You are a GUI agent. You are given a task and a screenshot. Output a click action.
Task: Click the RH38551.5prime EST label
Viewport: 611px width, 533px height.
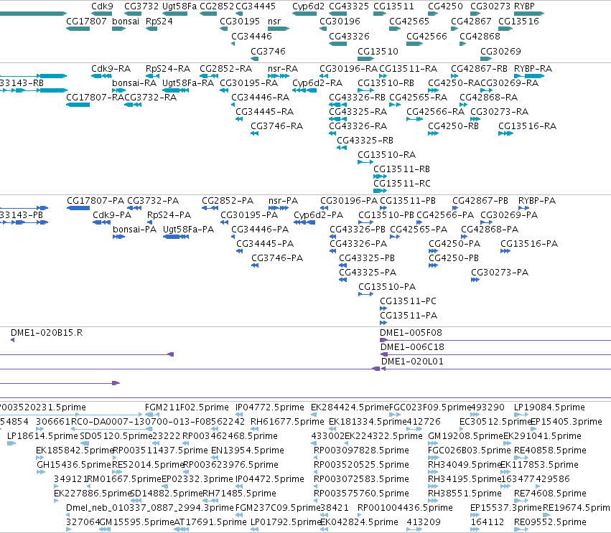[465, 494]
